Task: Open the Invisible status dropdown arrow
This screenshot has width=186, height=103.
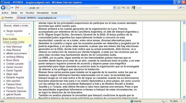Action: pos(29,34)
